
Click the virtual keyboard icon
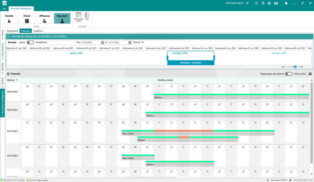276,3
